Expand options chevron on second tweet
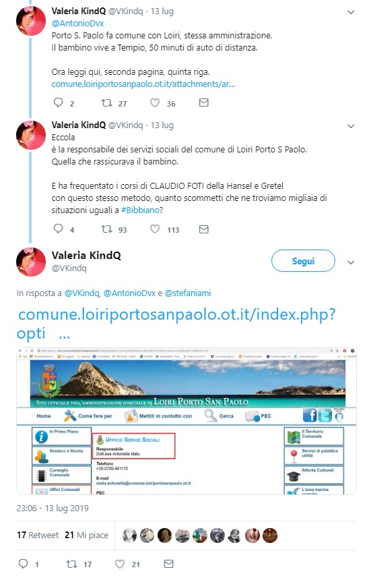Screen dimensions: 369x580 tap(351, 126)
